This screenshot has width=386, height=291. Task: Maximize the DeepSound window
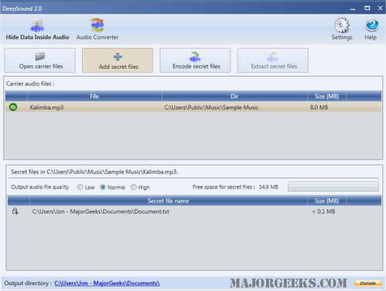pyautogui.click(x=367, y=8)
